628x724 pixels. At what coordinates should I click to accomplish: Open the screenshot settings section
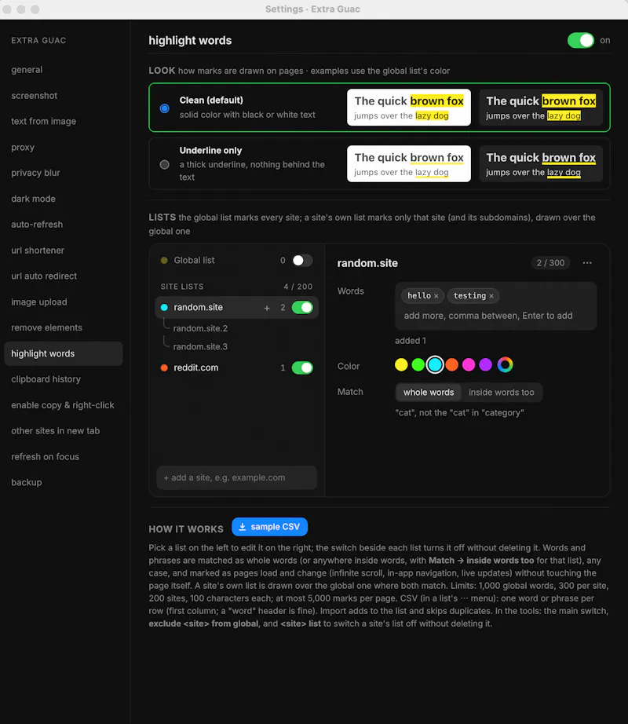64,96
